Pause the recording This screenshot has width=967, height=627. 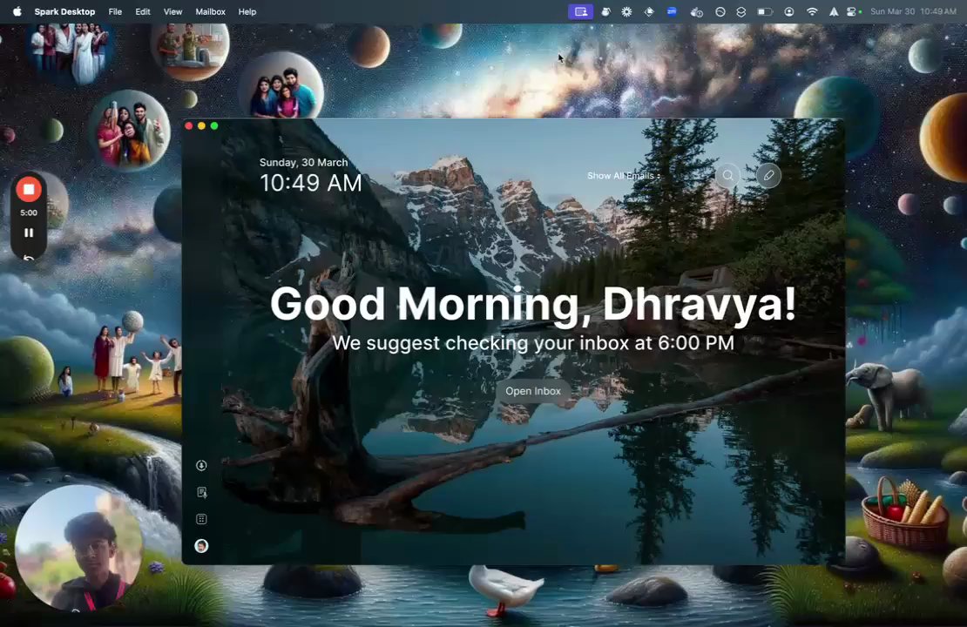[x=29, y=233]
